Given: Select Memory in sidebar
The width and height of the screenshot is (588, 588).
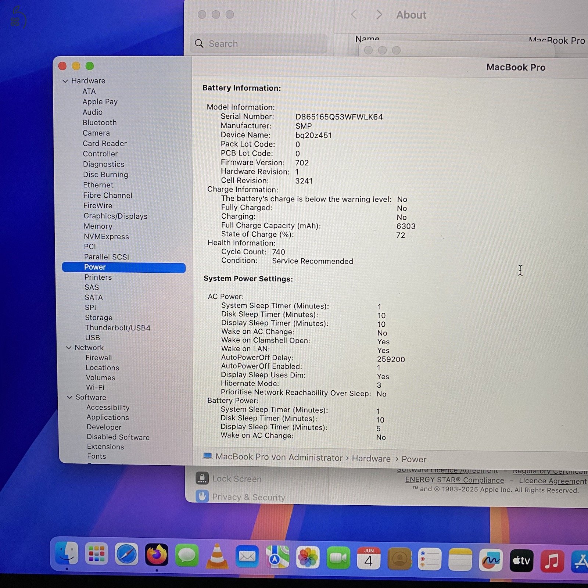Looking at the screenshot, I should pyautogui.click(x=98, y=226).
